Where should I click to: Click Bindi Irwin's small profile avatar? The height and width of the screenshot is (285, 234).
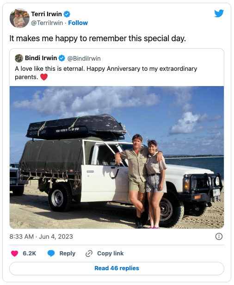tap(19, 58)
